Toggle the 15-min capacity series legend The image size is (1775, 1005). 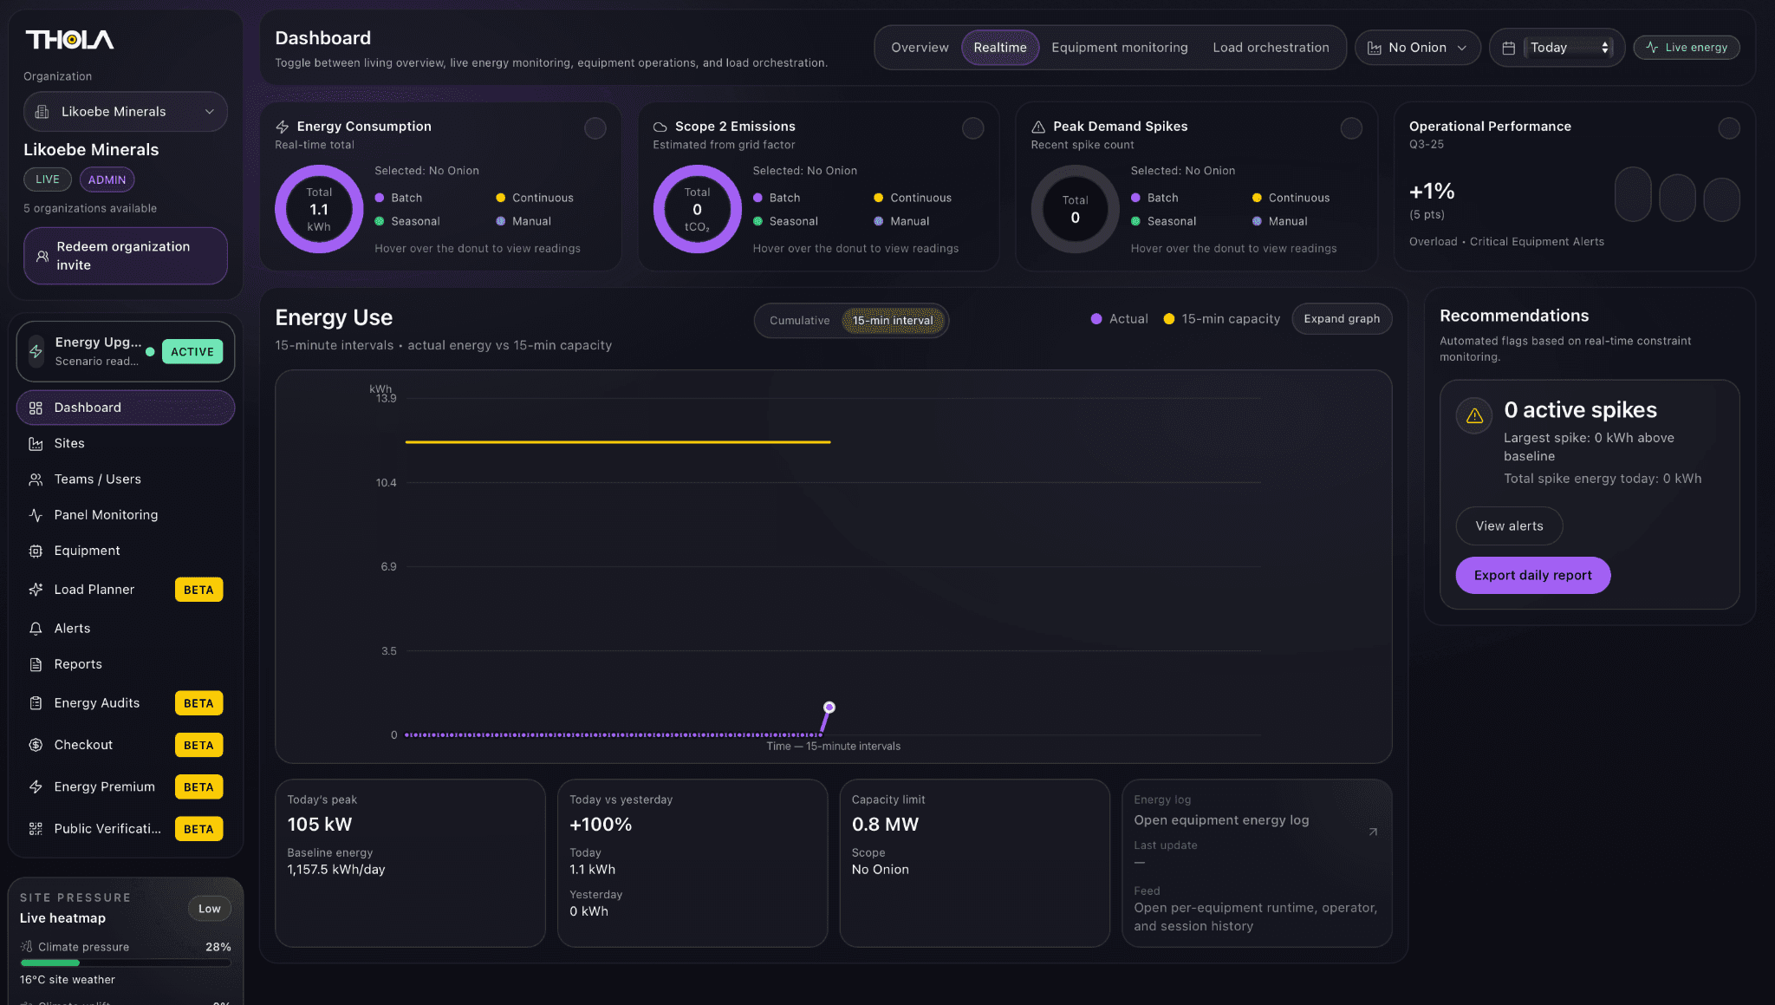1221,319
